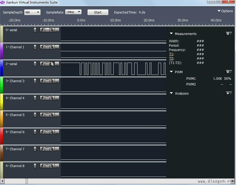The height and width of the screenshot is (185, 236).
Task: Add an analyzer with the plus button
Action: (x=228, y=93)
